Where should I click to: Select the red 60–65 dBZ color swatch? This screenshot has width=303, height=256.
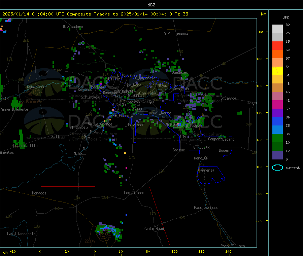[x=277, y=45]
